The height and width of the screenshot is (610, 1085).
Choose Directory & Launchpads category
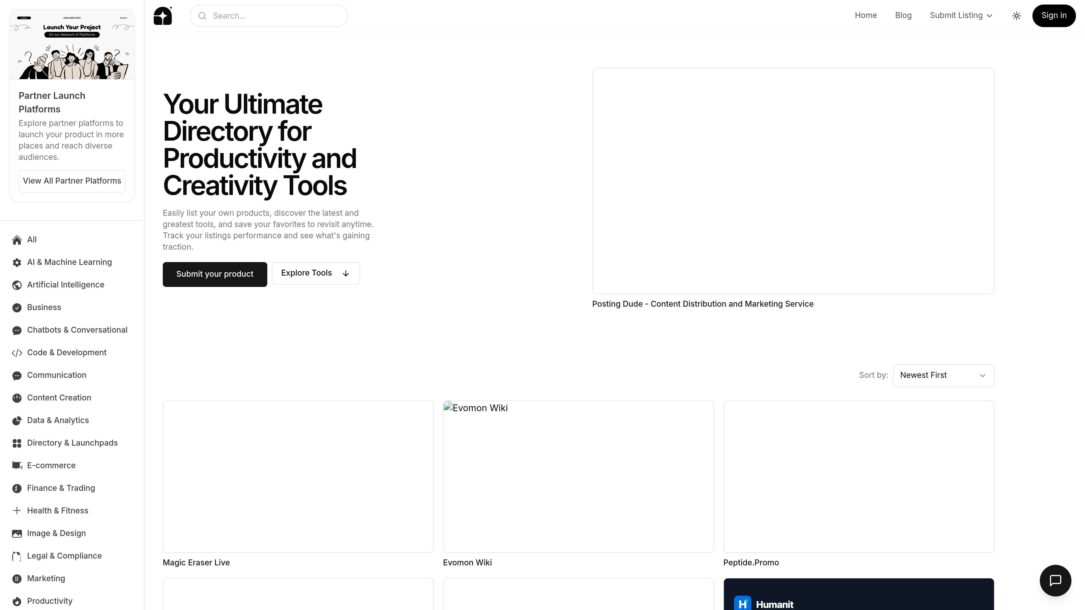tap(72, 443)
